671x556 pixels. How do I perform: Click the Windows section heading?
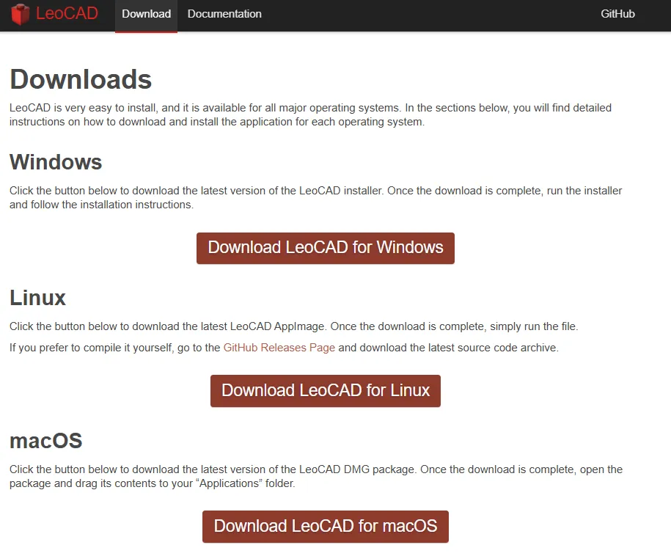(x=56, y=162)
